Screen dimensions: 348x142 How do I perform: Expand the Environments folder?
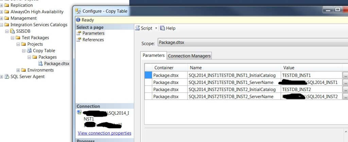(18, 70)
